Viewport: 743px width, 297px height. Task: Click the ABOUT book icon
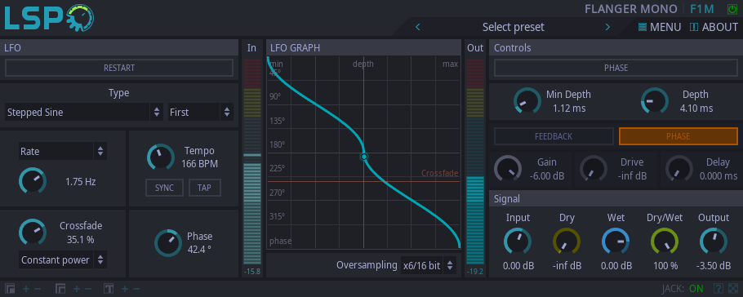694,27
